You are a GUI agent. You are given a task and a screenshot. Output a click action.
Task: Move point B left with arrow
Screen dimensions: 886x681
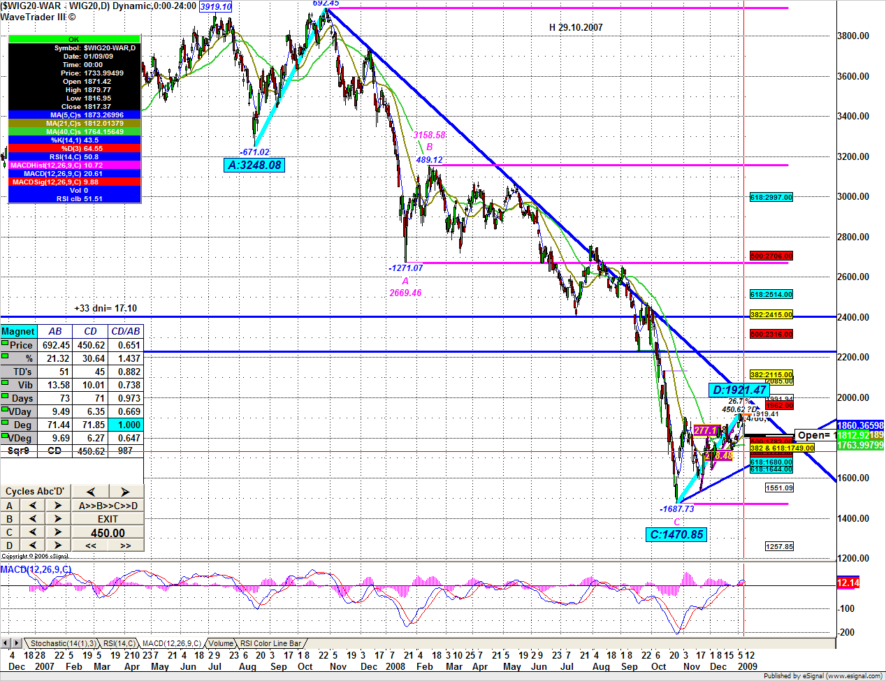point(32,519)
